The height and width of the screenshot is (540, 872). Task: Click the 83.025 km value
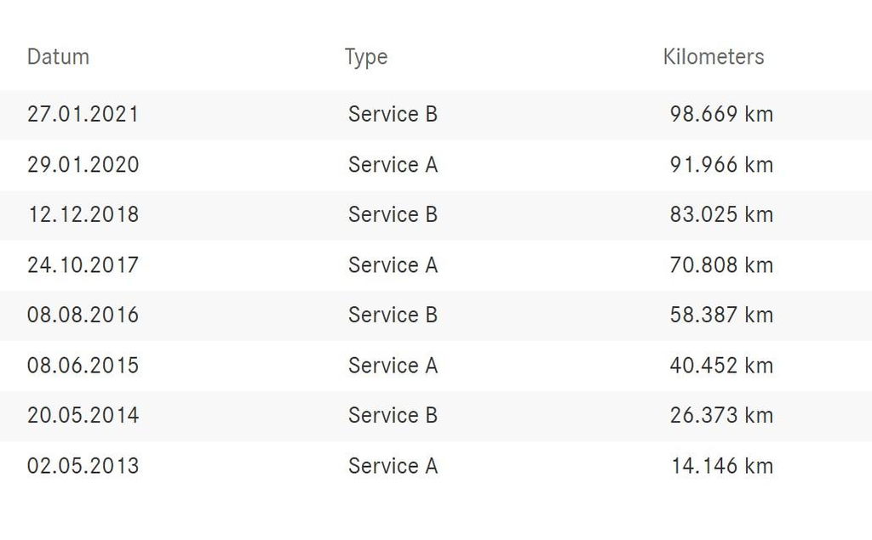click(x=721, y=214)
